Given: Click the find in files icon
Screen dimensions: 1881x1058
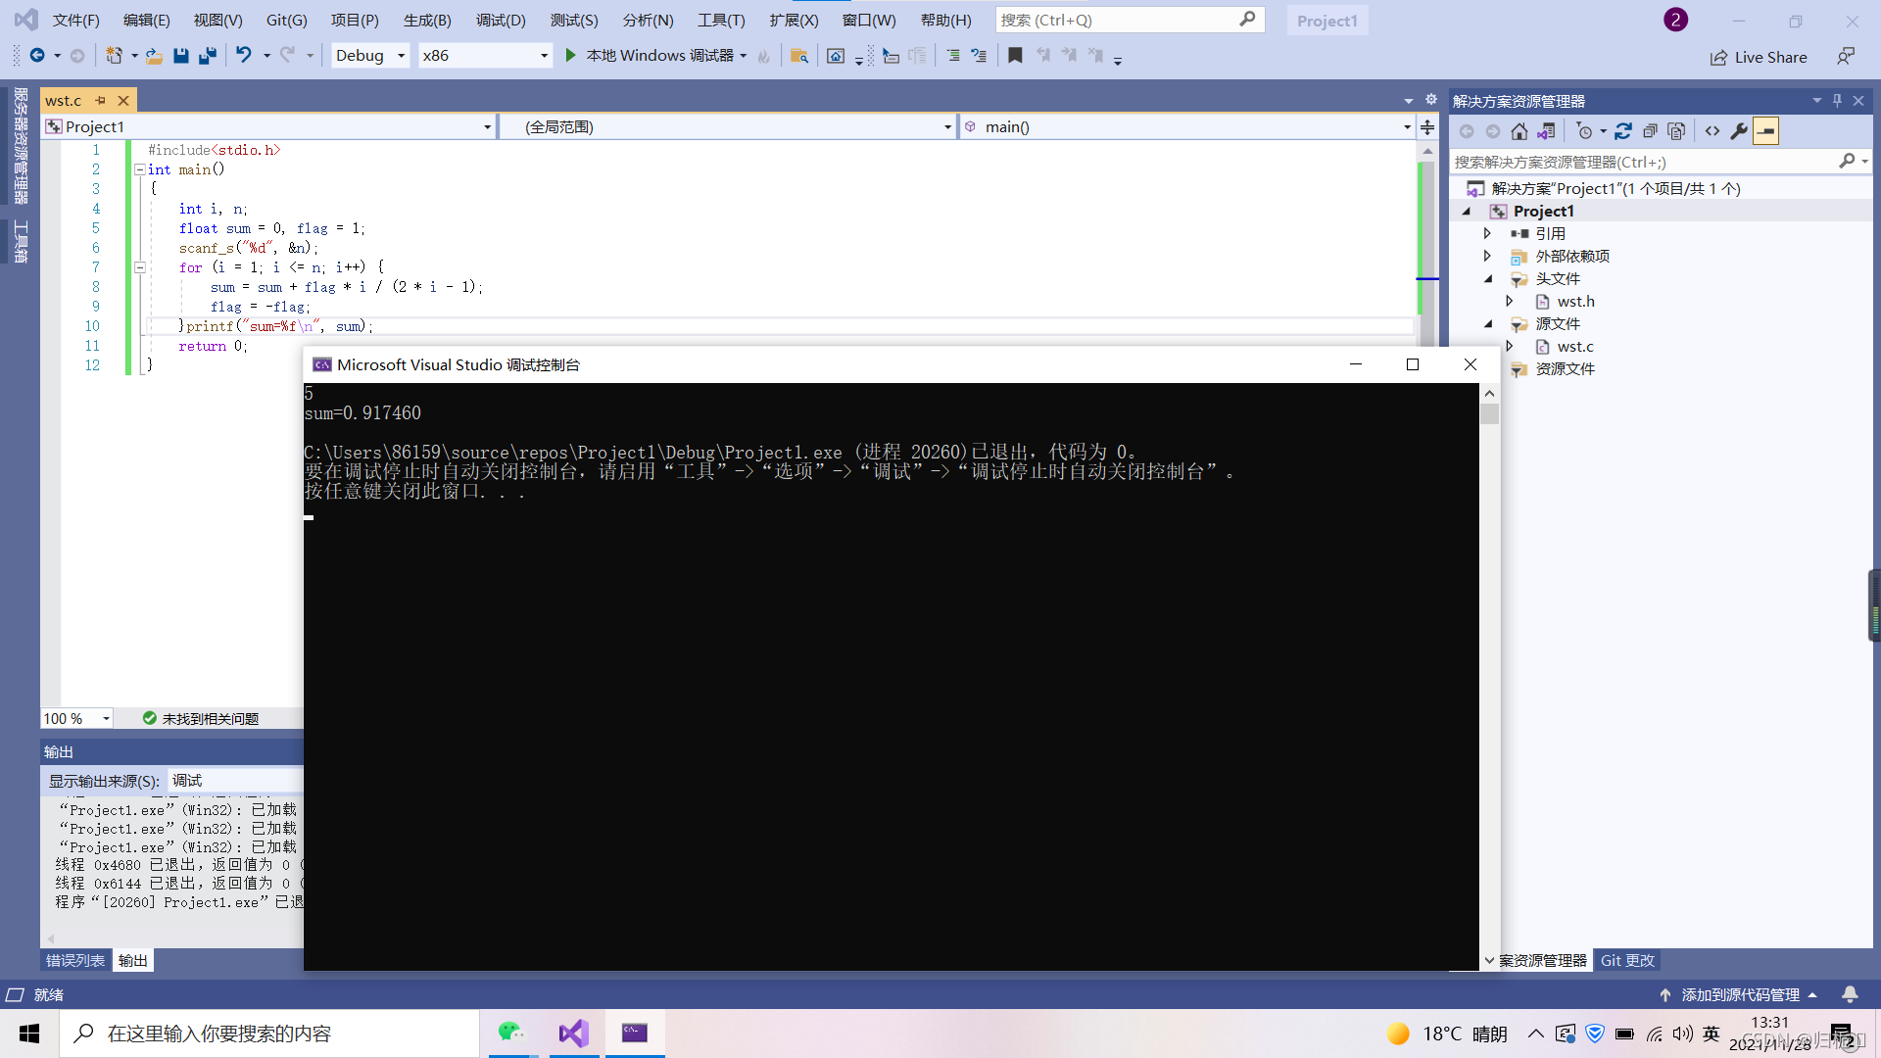Looking at the screenshot, I should [799, 56].
